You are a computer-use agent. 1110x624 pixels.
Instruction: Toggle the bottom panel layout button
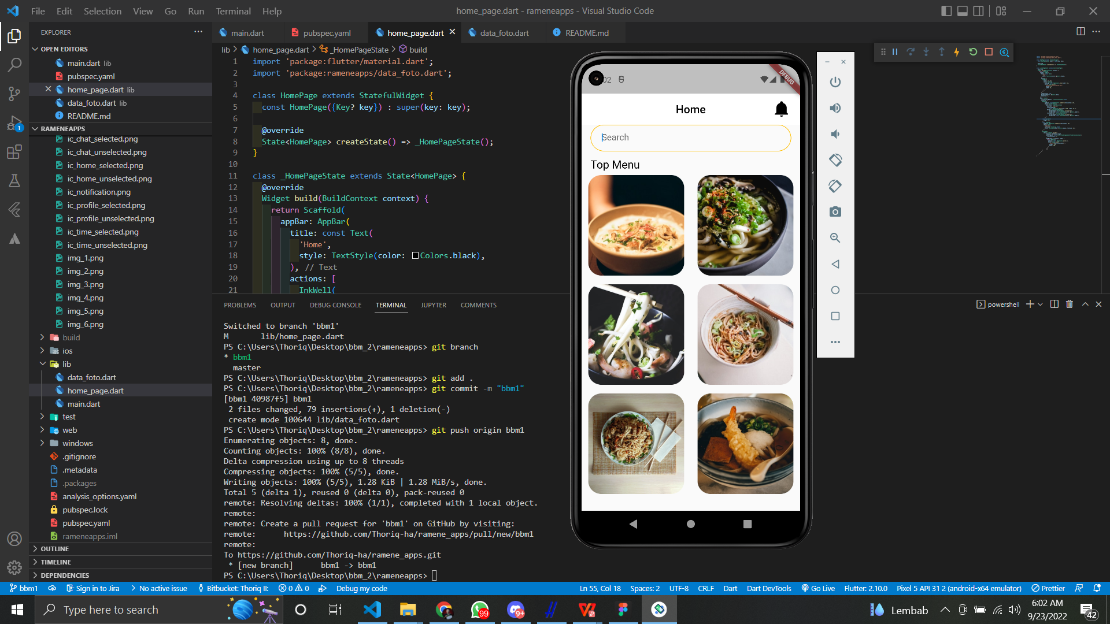tap(963, 11)
